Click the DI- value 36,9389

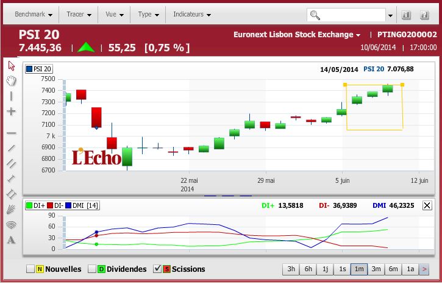pos(344,205)
